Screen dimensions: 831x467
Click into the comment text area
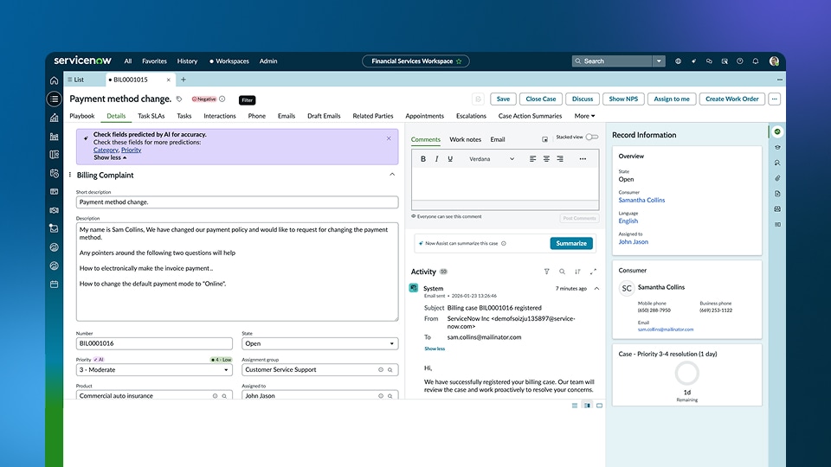point(505,183)
